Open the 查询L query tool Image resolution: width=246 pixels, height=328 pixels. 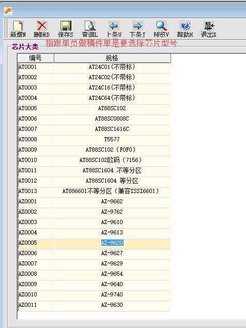pos(90,26)
